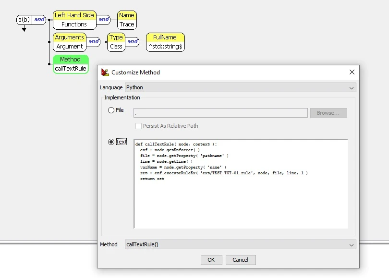Click 'and' connector after Type node
This screenshot has width=389, height=278.
pyautogui.click(x=132, y=42)
